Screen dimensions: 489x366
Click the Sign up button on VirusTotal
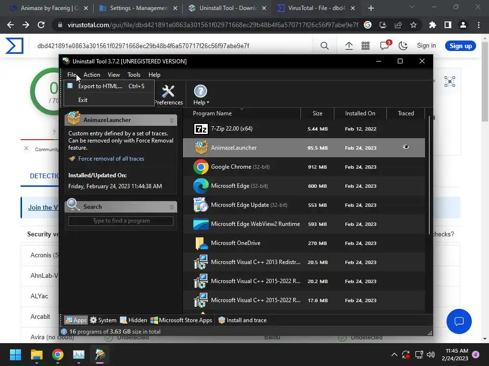[461, 46]
